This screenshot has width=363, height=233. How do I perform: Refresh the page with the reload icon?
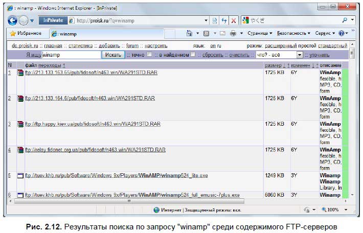click(224, 20)
